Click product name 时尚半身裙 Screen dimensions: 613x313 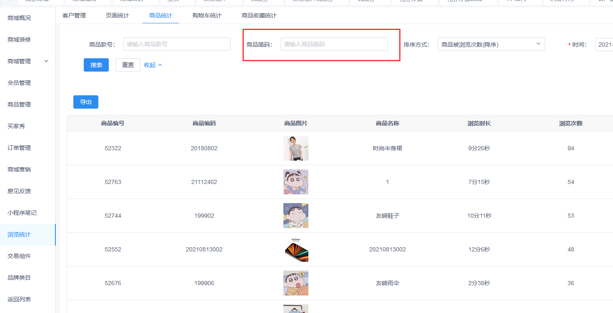tap(388, 148)
